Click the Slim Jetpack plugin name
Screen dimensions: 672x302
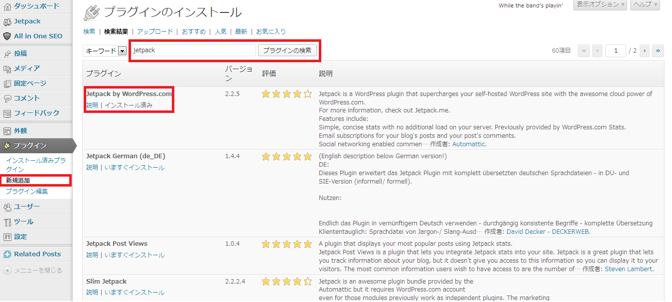point(106,282)
